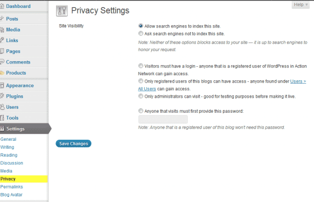The width and height of the screenshot is (314, 202).
Task: Click the Save Changes button
Action: [73, 144]
